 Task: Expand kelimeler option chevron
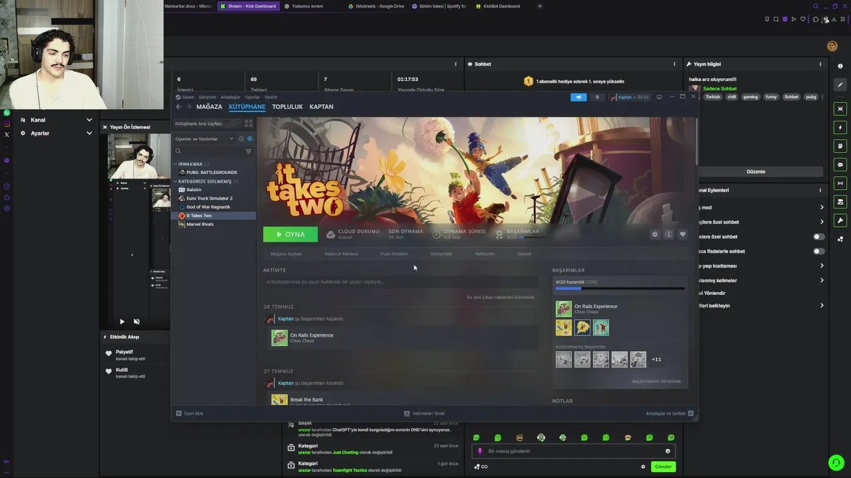pos(822,280)
